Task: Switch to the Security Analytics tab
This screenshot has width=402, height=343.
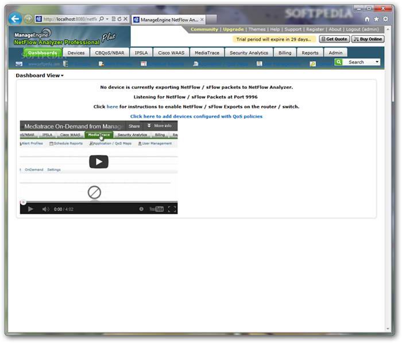Action: [249, 53]
